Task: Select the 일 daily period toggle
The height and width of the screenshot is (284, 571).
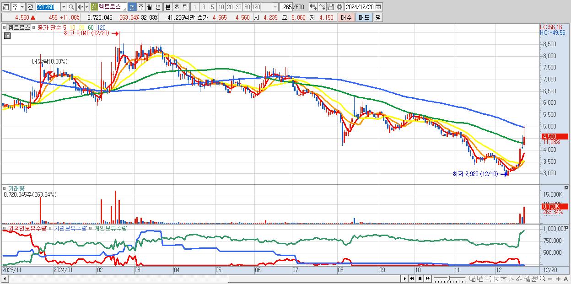Action: tap(132, 7)
